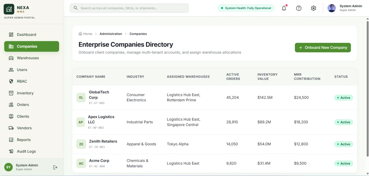
Task: Click the Onboard New Company button
Action: (323, 48)
